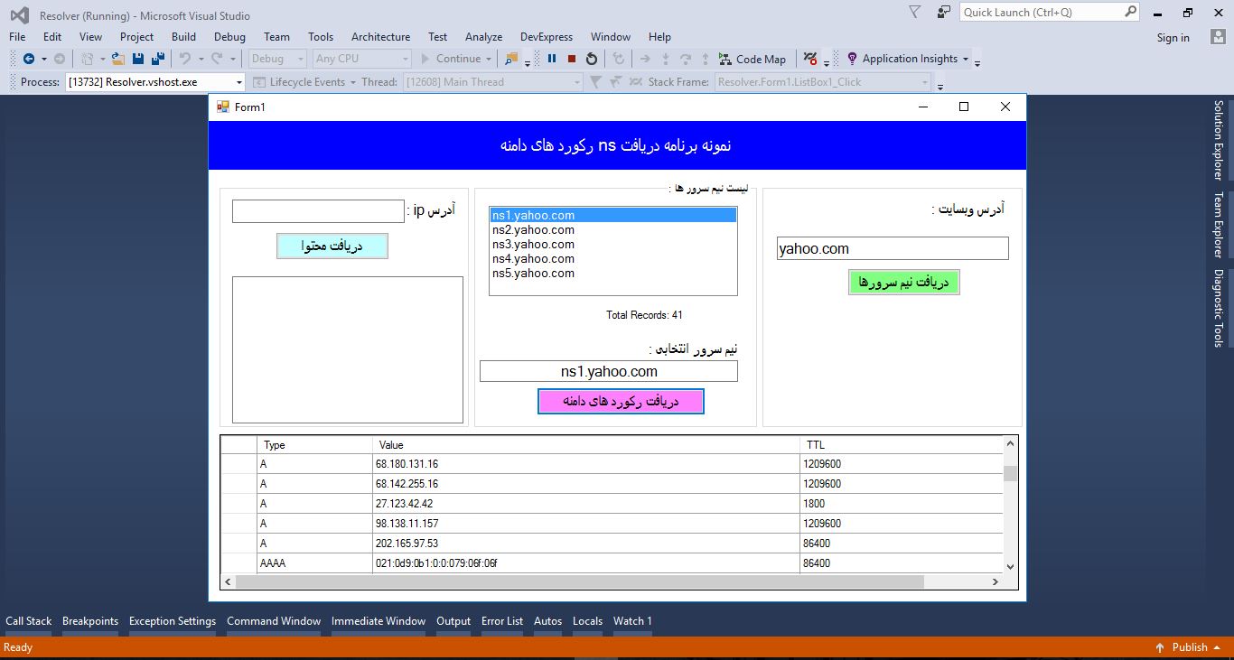Click the Redo icon
The image size is (1234, 660).
pyautogui.click(x=213, y=58)
